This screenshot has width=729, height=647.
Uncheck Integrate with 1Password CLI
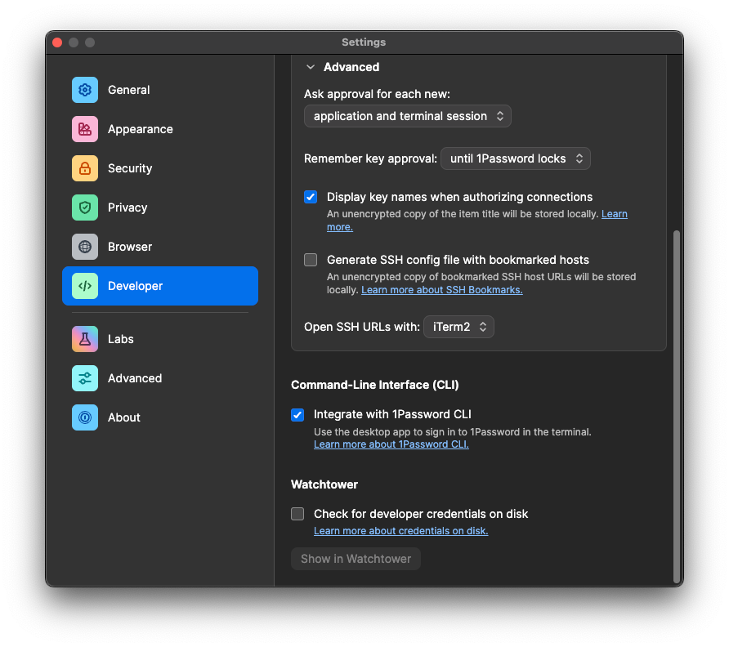pos(297,414)
